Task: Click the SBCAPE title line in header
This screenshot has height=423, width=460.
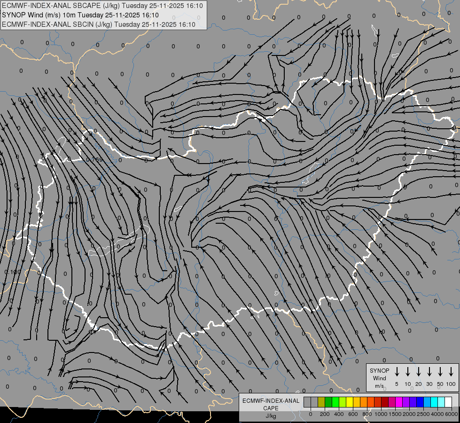Action: [x=102, y=6]
